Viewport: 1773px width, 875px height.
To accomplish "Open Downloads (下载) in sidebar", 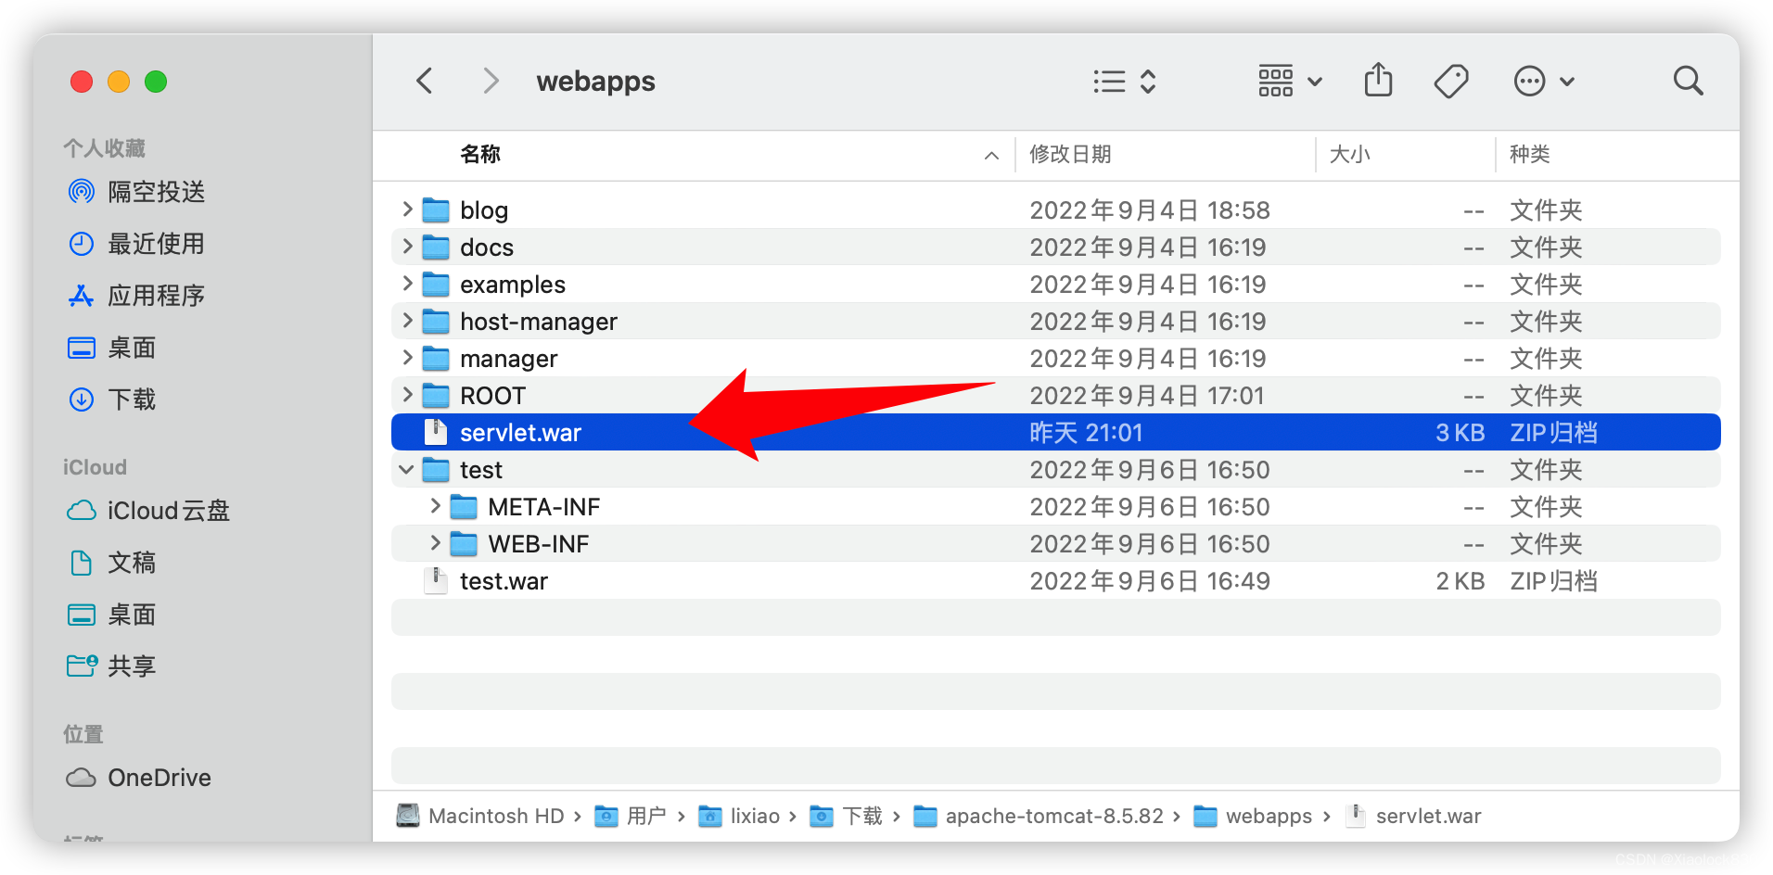I will 112,399.
